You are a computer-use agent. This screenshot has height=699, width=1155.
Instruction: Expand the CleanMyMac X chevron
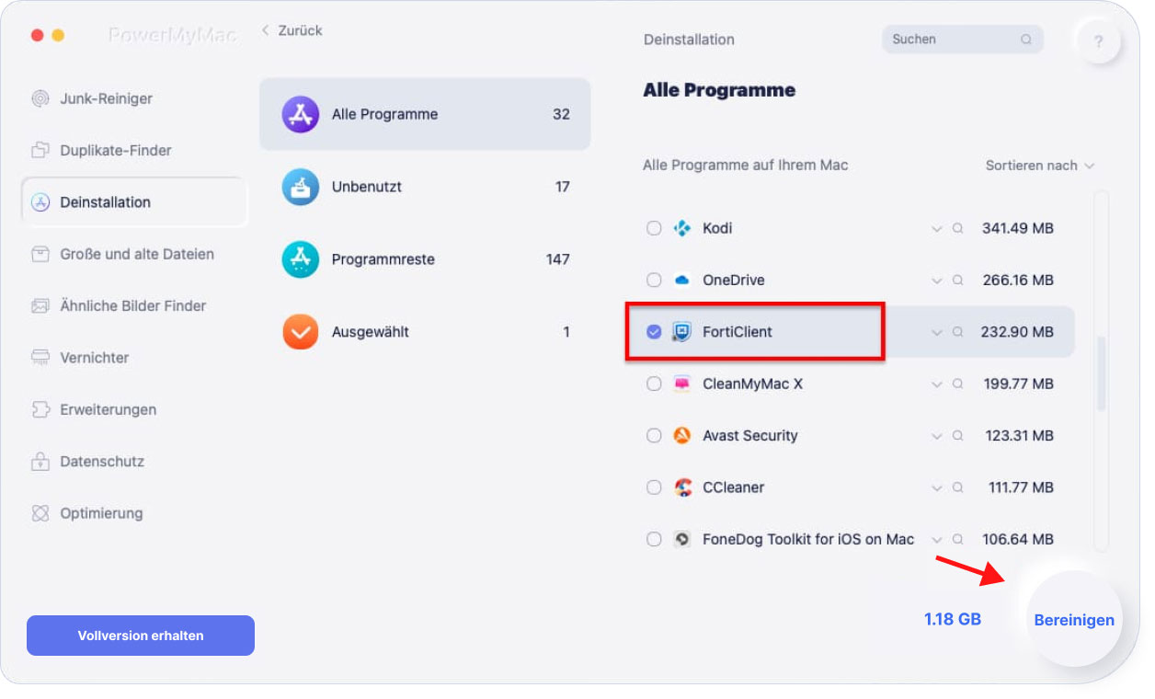pos(936,384)
